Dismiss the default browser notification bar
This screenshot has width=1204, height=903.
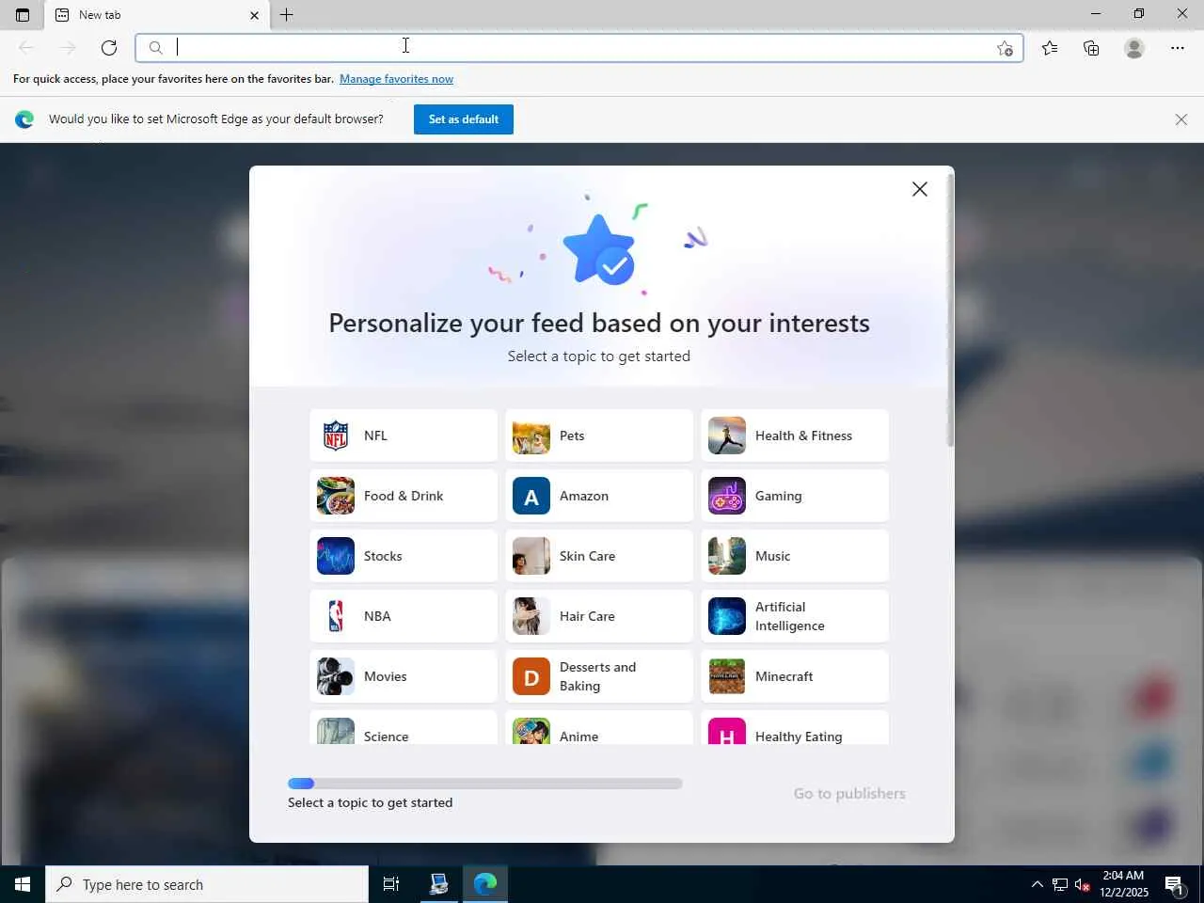coord(1181,119)
